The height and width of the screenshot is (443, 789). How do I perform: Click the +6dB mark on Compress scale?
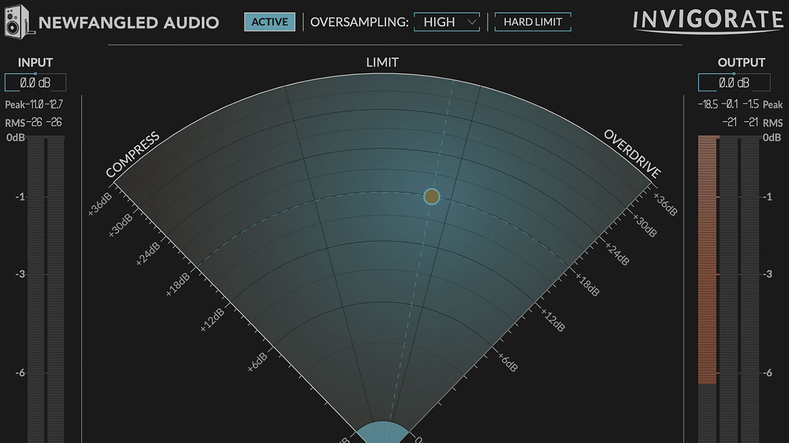pyautogui.click(x=257, y=362)
